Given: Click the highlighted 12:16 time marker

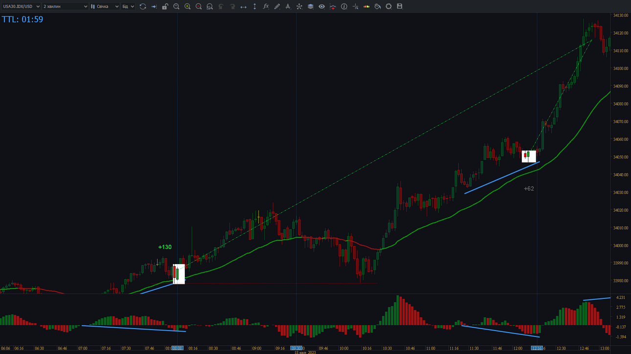Looking at the screenshot, I should click(537, 348).
